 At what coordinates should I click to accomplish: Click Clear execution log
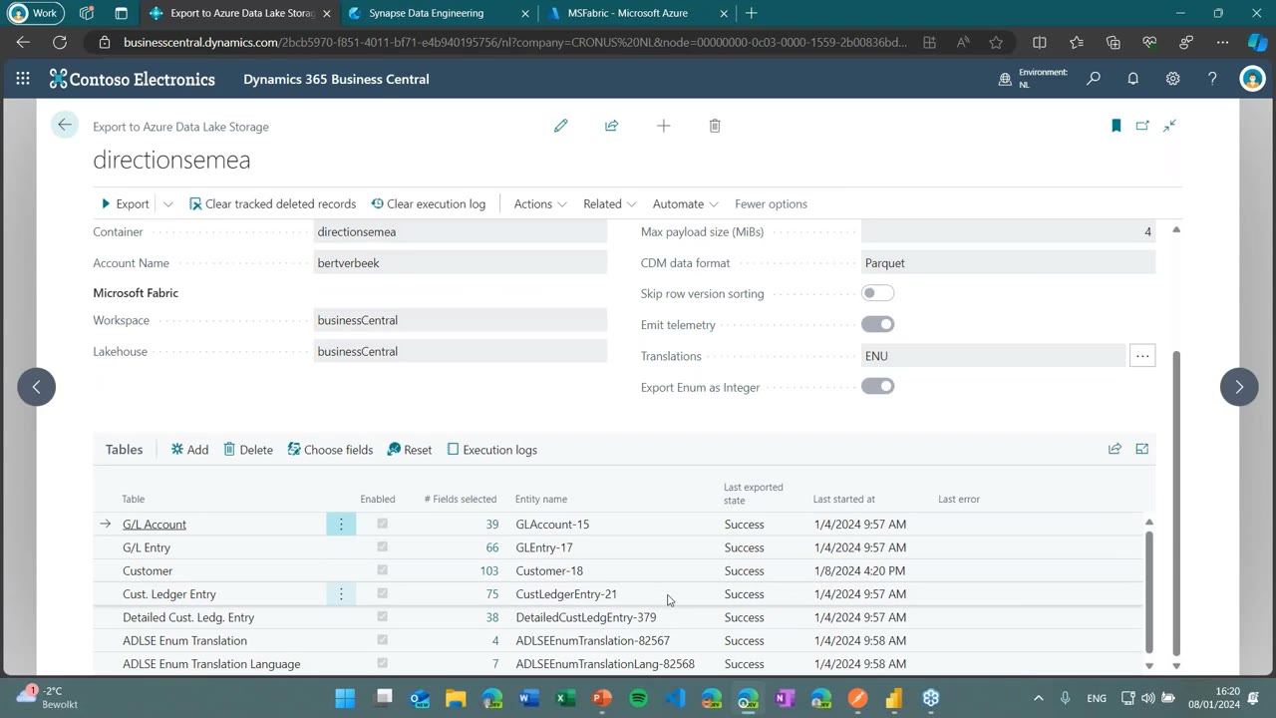click(x=429, y=204)
